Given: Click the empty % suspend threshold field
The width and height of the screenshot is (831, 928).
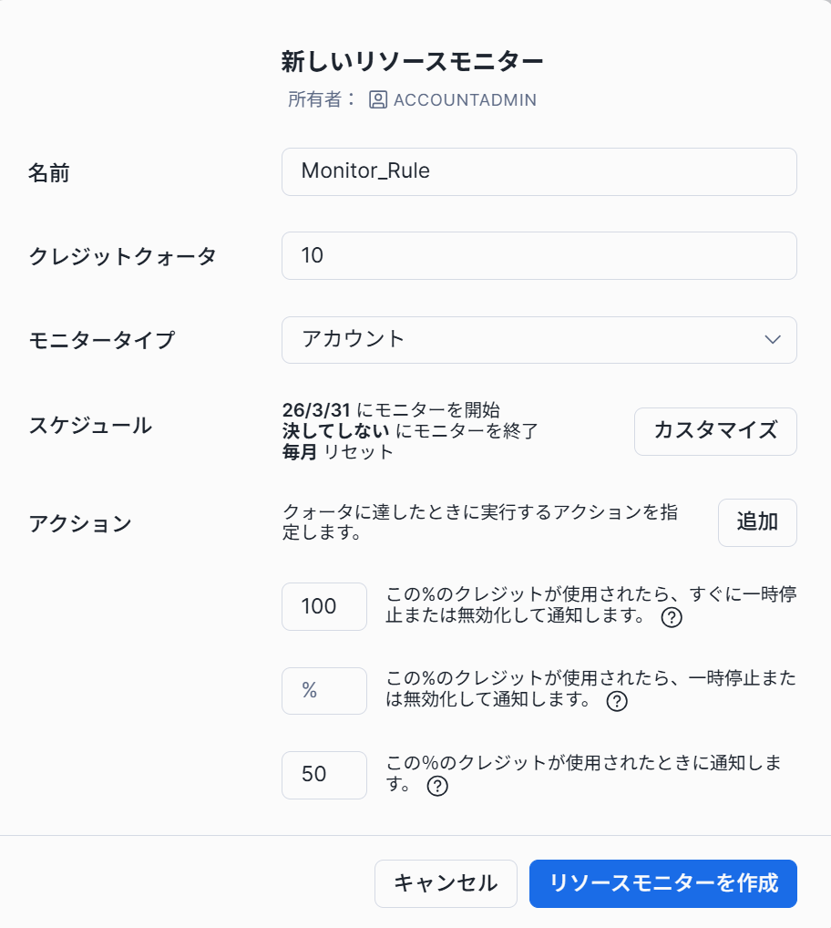Looking at the screenshot, I should [x=323, y=691].
